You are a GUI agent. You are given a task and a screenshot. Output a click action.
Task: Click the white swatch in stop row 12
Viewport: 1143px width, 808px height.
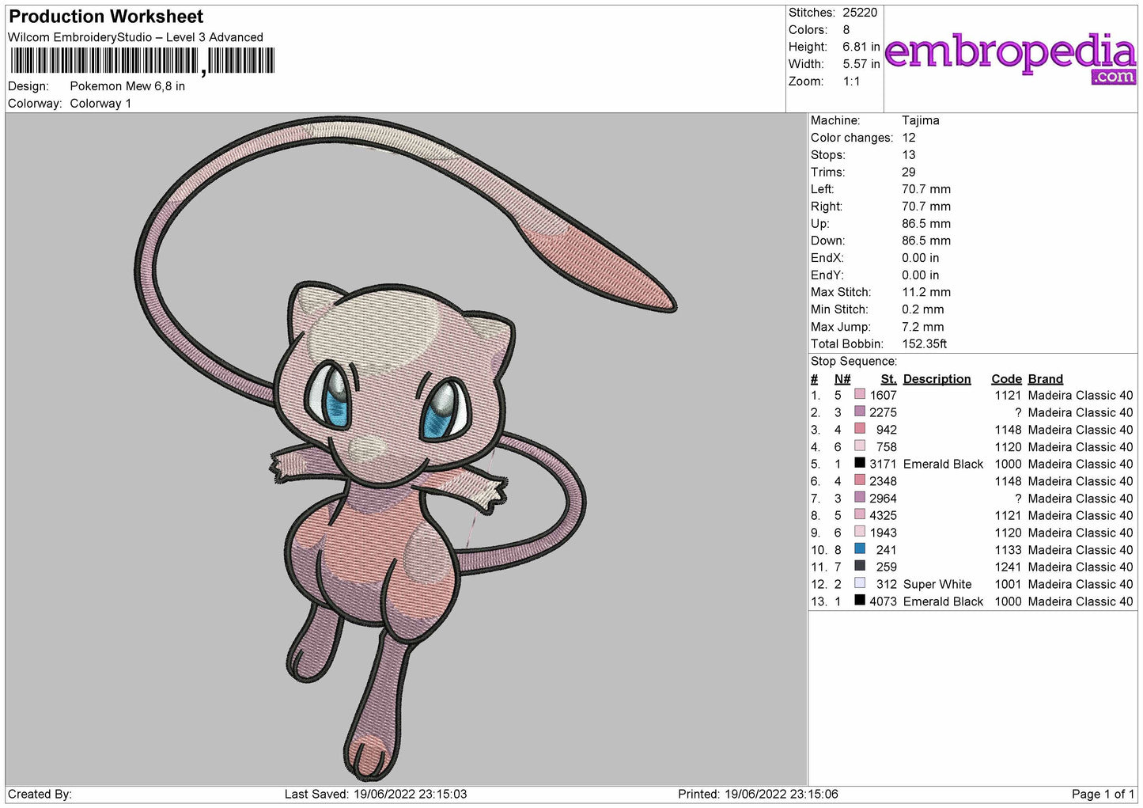[x=860, y=582]
